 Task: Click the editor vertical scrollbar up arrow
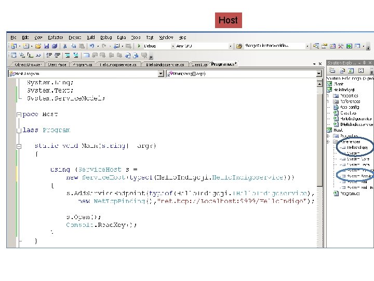(x=319, y=84)
